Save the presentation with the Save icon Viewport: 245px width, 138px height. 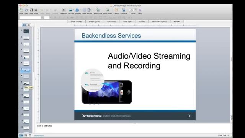pos(31,10)
